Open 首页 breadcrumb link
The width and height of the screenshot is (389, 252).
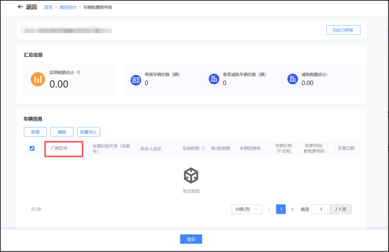tap(48, 7)
